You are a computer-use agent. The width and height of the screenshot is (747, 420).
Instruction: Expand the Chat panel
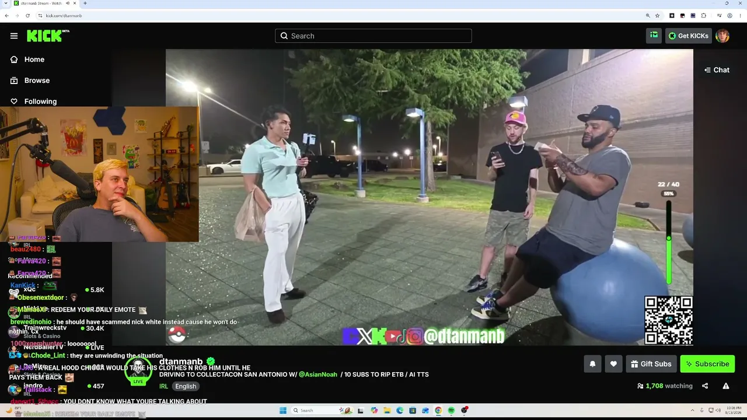click(717, 70)
